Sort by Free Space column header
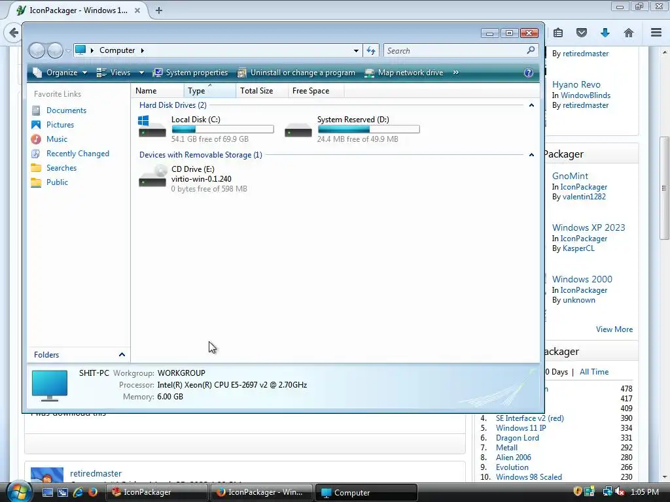The image size is (670, 502). [316, 90]
